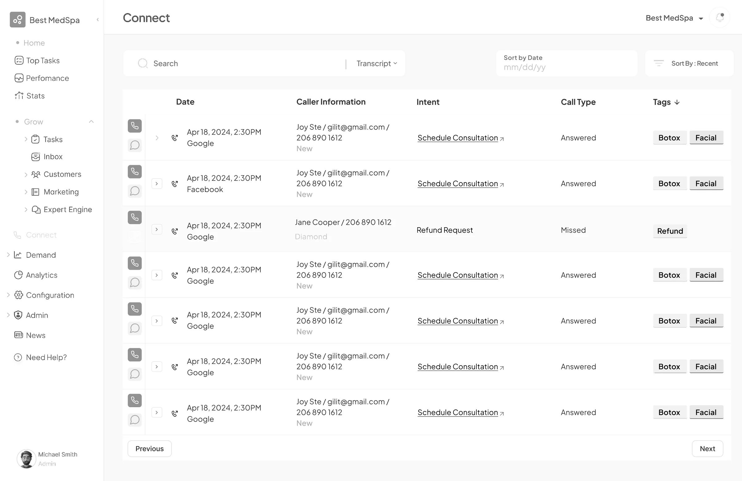Click the phone icon in the Facebook row
The width and height of the screenshot is (742, 481).
pyautogui.click(x=135, y=172)
